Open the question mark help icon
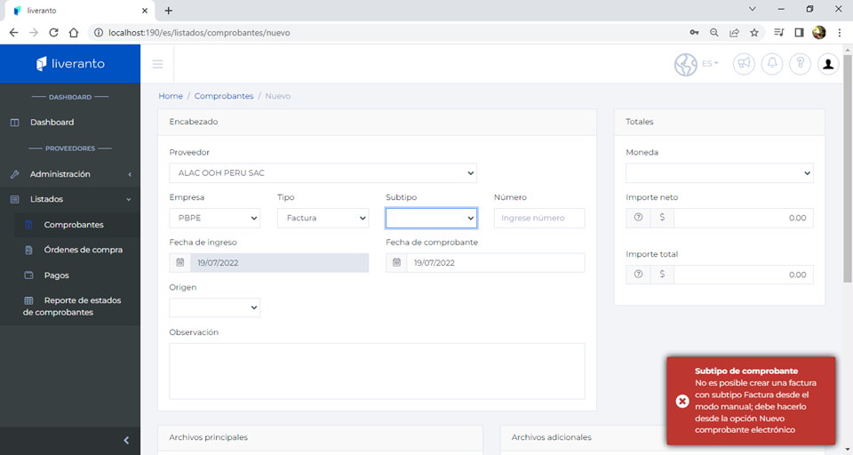Viewport: 853px width, 455px height. click(x=801, y=64)
